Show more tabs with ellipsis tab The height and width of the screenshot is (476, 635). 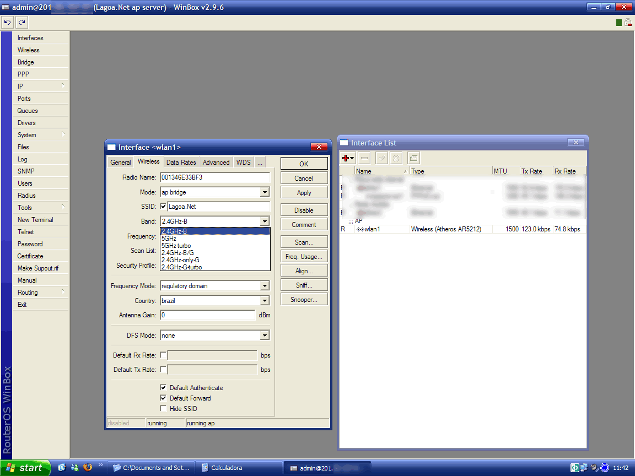pos(260,163)
